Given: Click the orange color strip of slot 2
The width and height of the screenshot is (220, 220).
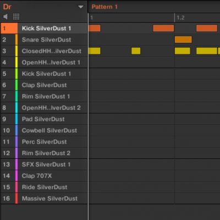Looking at the screenshot, I should (16, 40).
